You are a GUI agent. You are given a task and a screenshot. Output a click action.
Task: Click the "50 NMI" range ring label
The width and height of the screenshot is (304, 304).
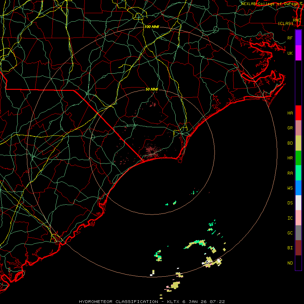pyautogui.click(x=152, y=89)
